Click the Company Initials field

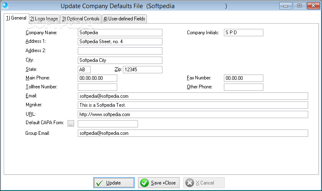tap(243, 33)
